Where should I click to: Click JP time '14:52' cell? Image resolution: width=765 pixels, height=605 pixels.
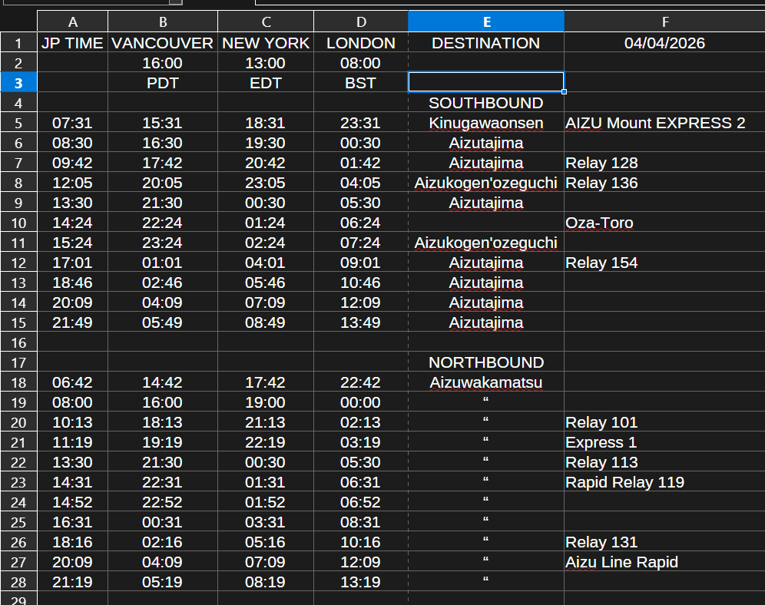click(x=73, y=503)
